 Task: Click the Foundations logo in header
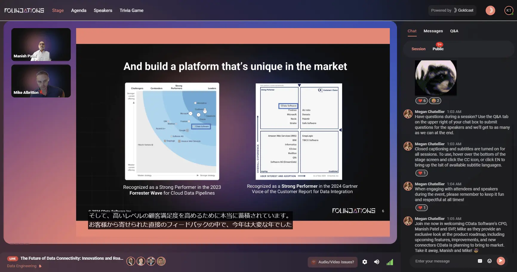(24, 10)
